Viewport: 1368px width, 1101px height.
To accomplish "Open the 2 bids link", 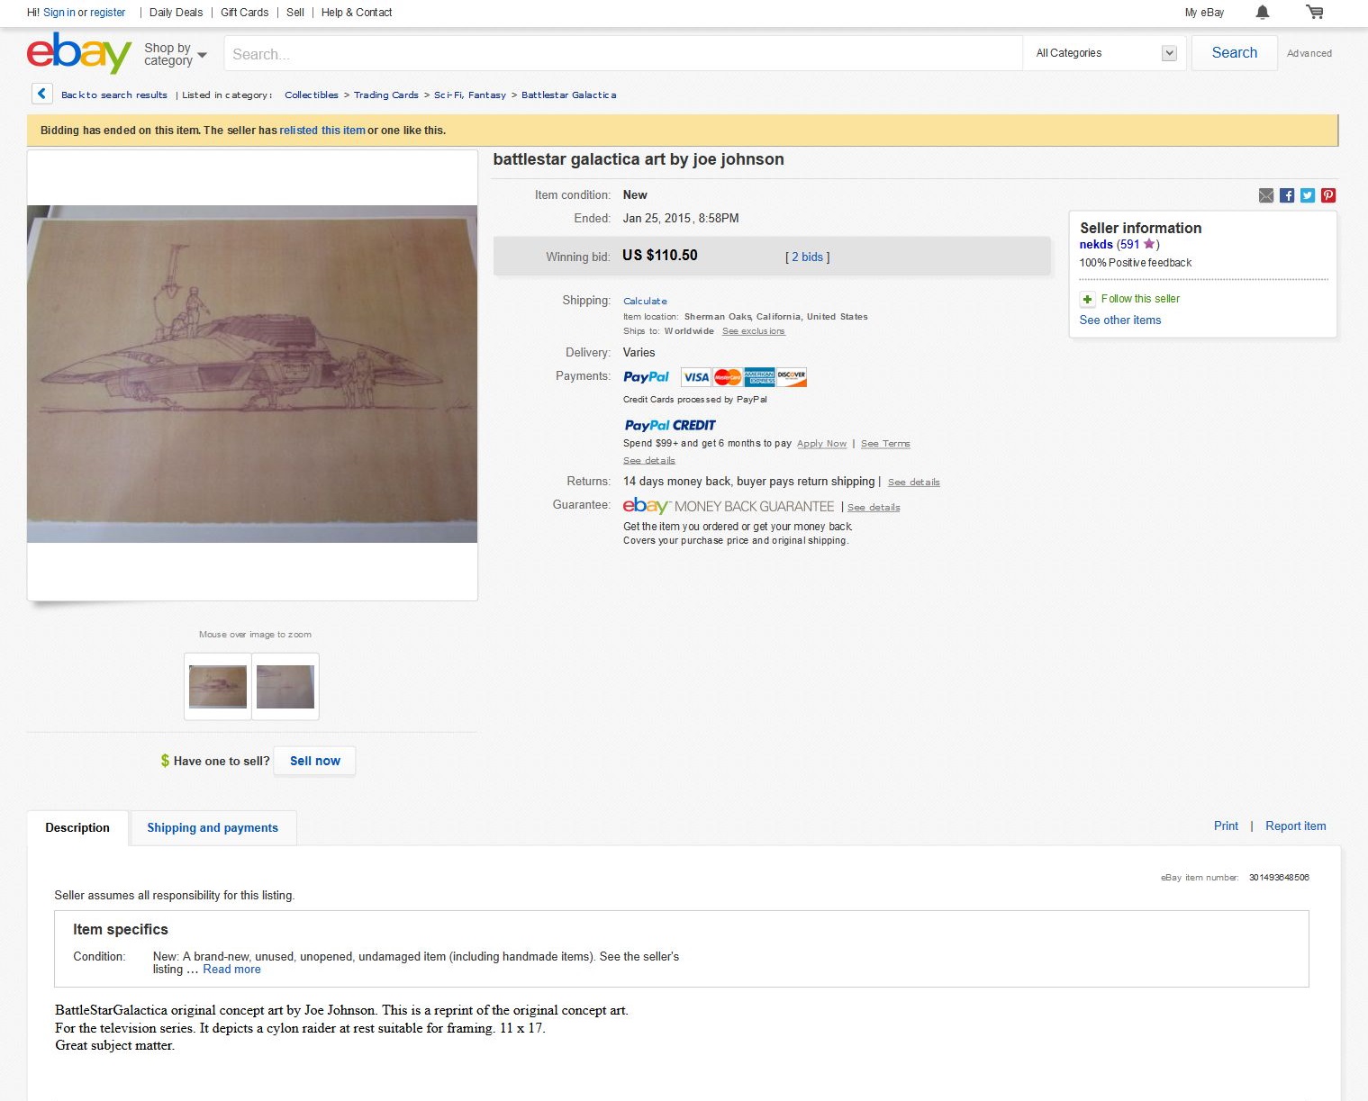I will coord(808,257).
